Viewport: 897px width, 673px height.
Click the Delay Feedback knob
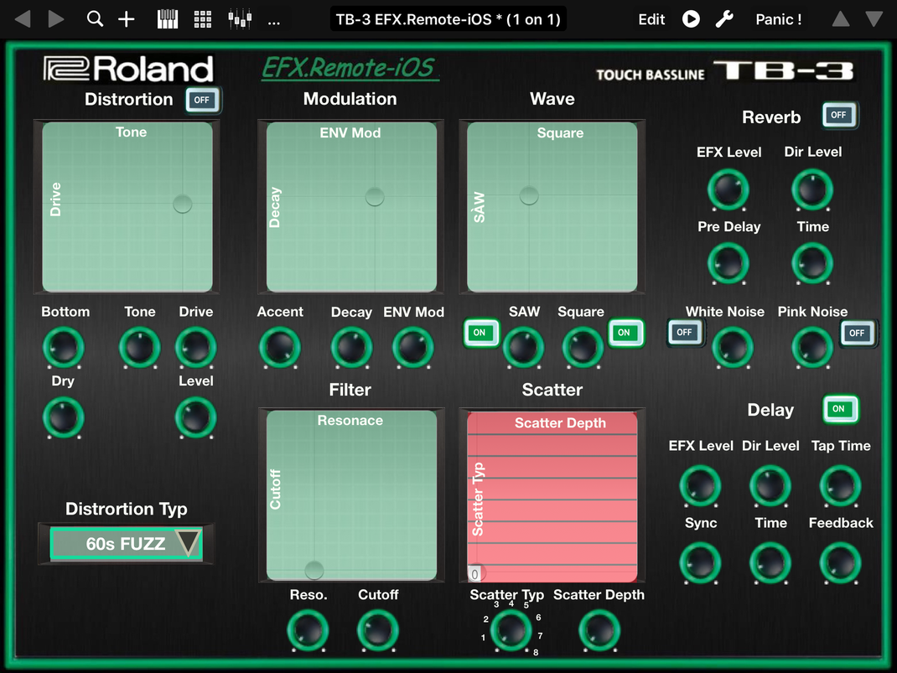click(x=840, y=563)
